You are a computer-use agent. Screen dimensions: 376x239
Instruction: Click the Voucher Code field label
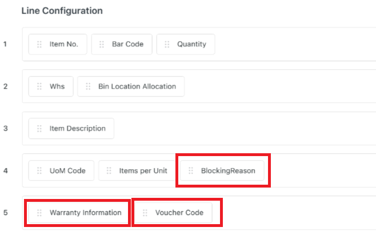(179, 213)
